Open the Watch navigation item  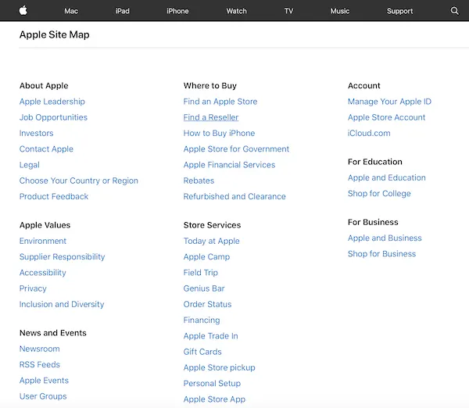pyautogui.click(x=236, y=11)
